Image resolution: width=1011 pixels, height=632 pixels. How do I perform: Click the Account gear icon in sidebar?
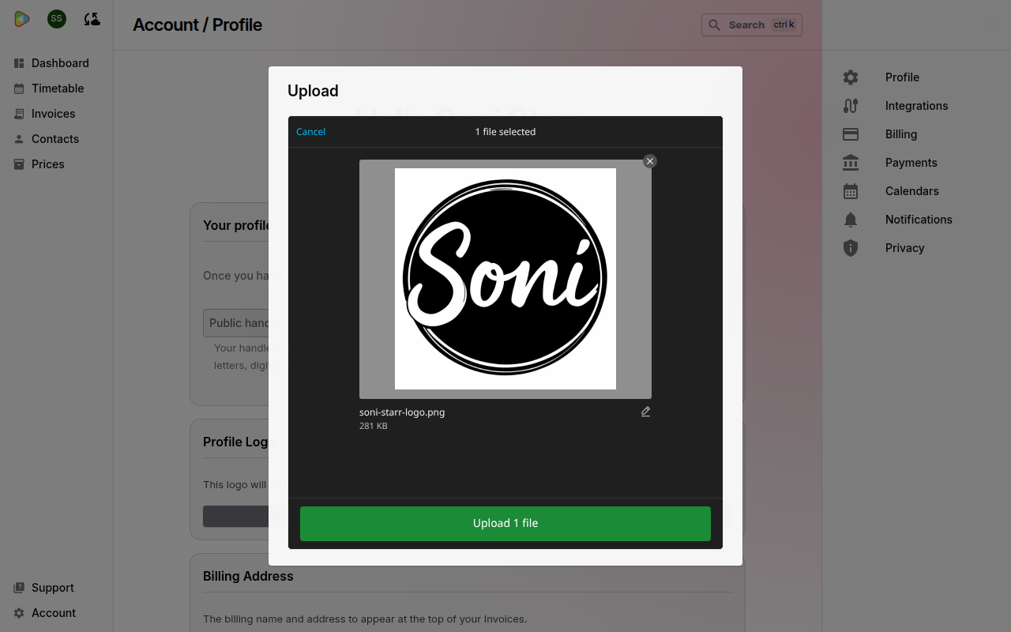[x=19, y=613]
